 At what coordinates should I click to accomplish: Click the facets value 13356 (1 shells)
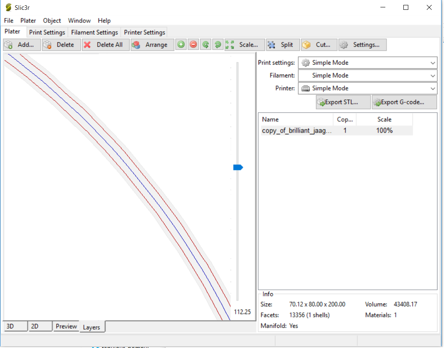coord(309,315)
